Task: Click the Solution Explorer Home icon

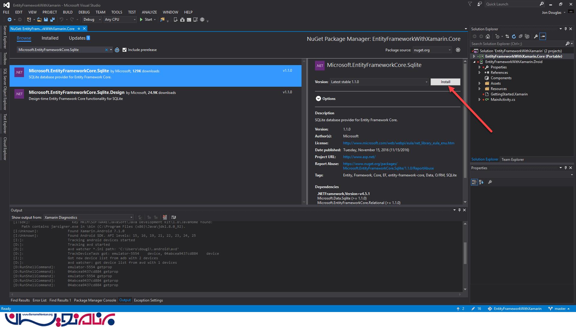Action: click(488, 37)
